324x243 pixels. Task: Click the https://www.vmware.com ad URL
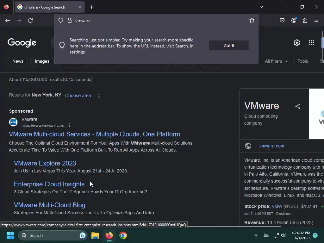point(43,125)
